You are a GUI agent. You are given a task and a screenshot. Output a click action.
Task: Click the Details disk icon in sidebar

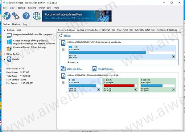tap(9, 59)
